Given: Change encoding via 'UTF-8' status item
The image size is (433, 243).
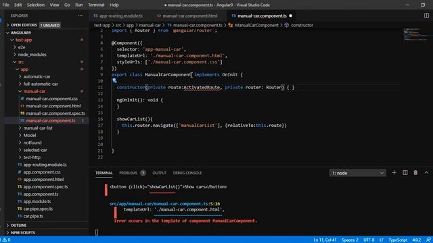Looking at the screenshot, I should tap(369, 240).
